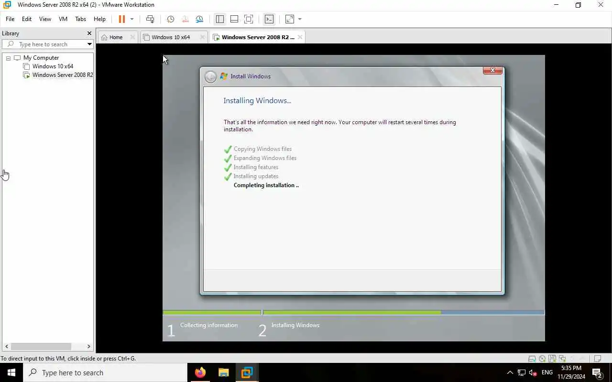Click the 'Installing features' step text

tap(256, 167)
